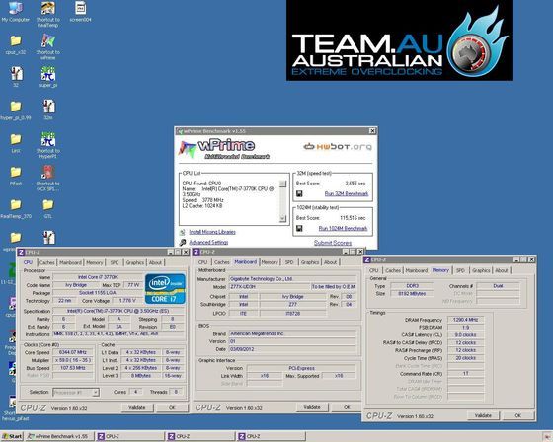Select the screen004 file on the desktop
This screenshot has width=553, height=442.
click(80, 11)
